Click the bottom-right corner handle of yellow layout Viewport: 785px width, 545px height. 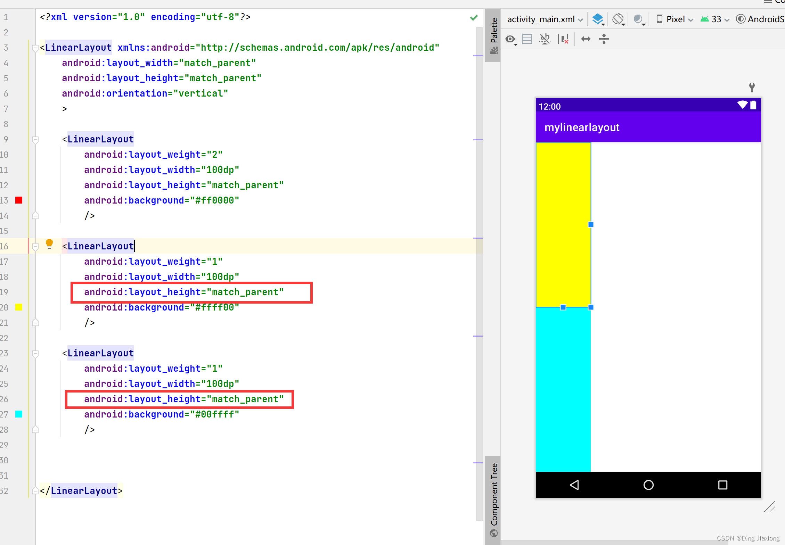(591, 307)
